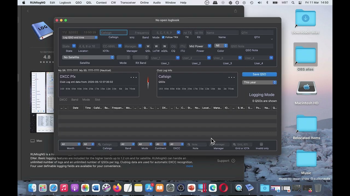Open the Online menu

[x=144, y=3]
